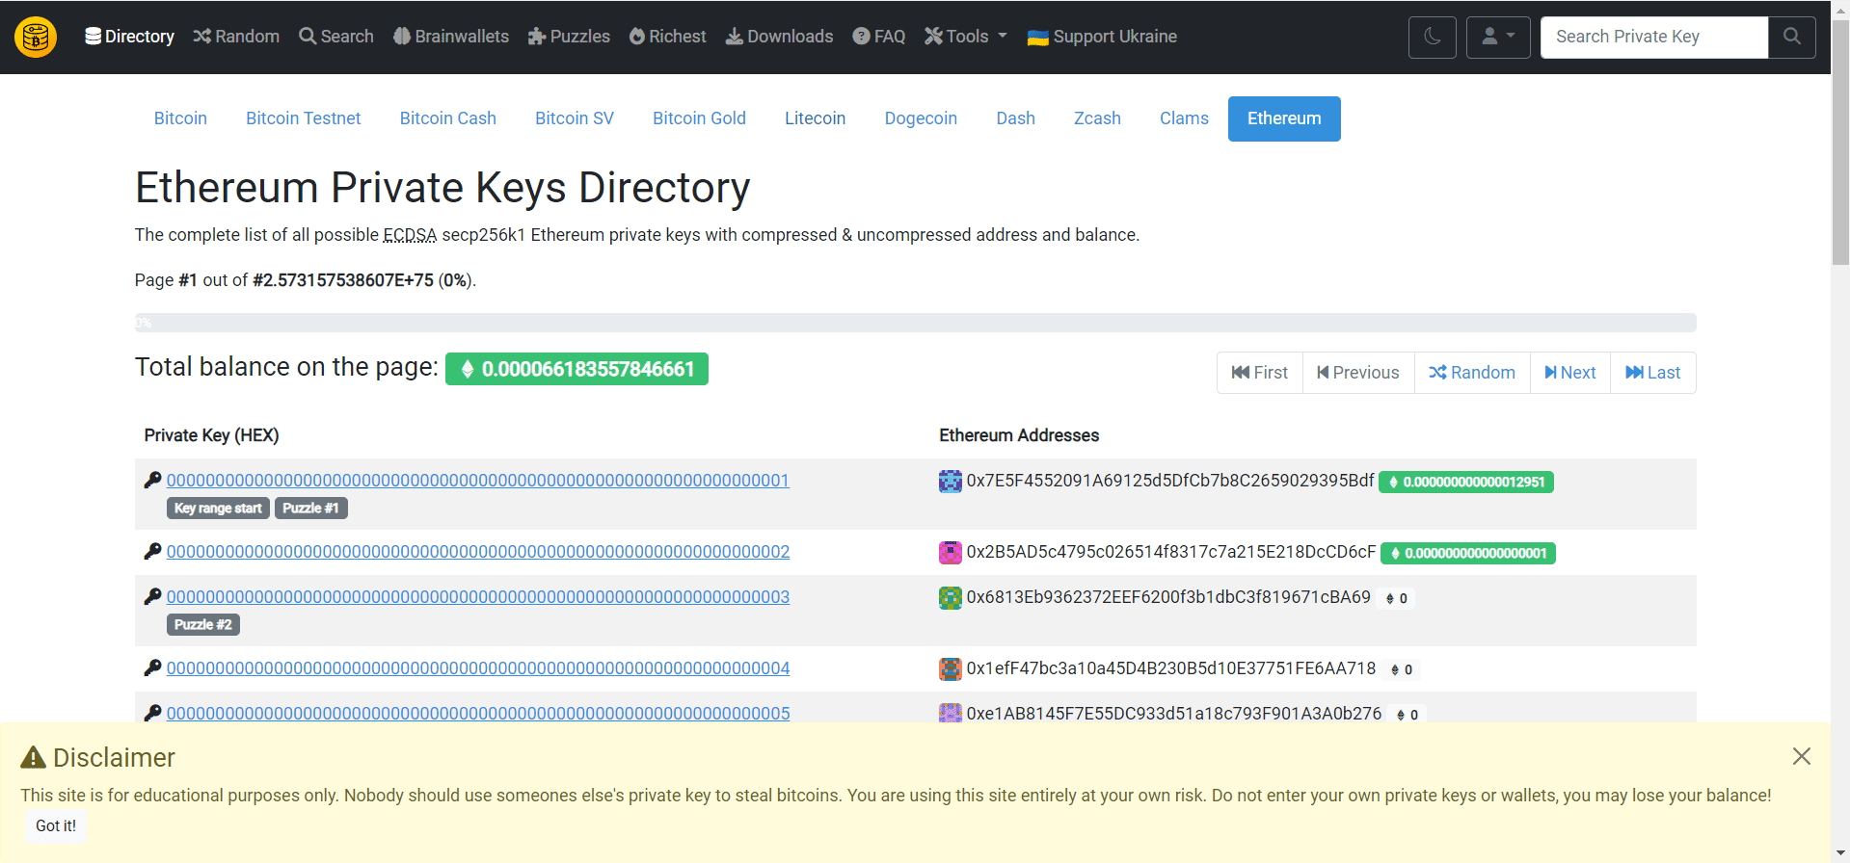Click the search magnifier button
The height and width of the screenshot is (863, 1850).
pos(1791,38)
